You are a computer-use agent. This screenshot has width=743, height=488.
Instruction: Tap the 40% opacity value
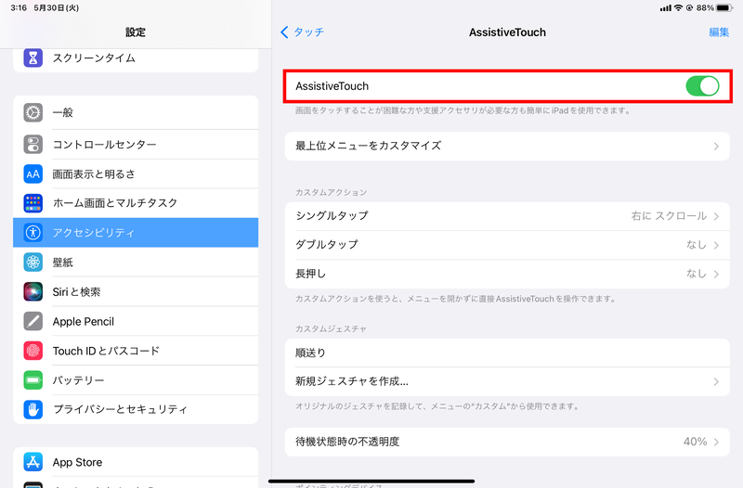click(x=695, y=442)
